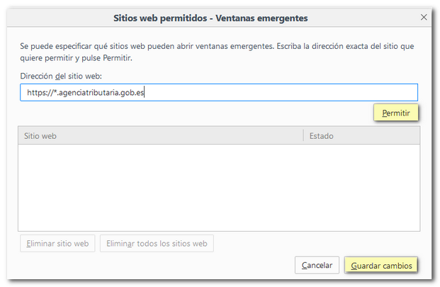This screenshot has height=287, width=440.
Task: Click the blank right end of the address field
Action: [319, 92]
